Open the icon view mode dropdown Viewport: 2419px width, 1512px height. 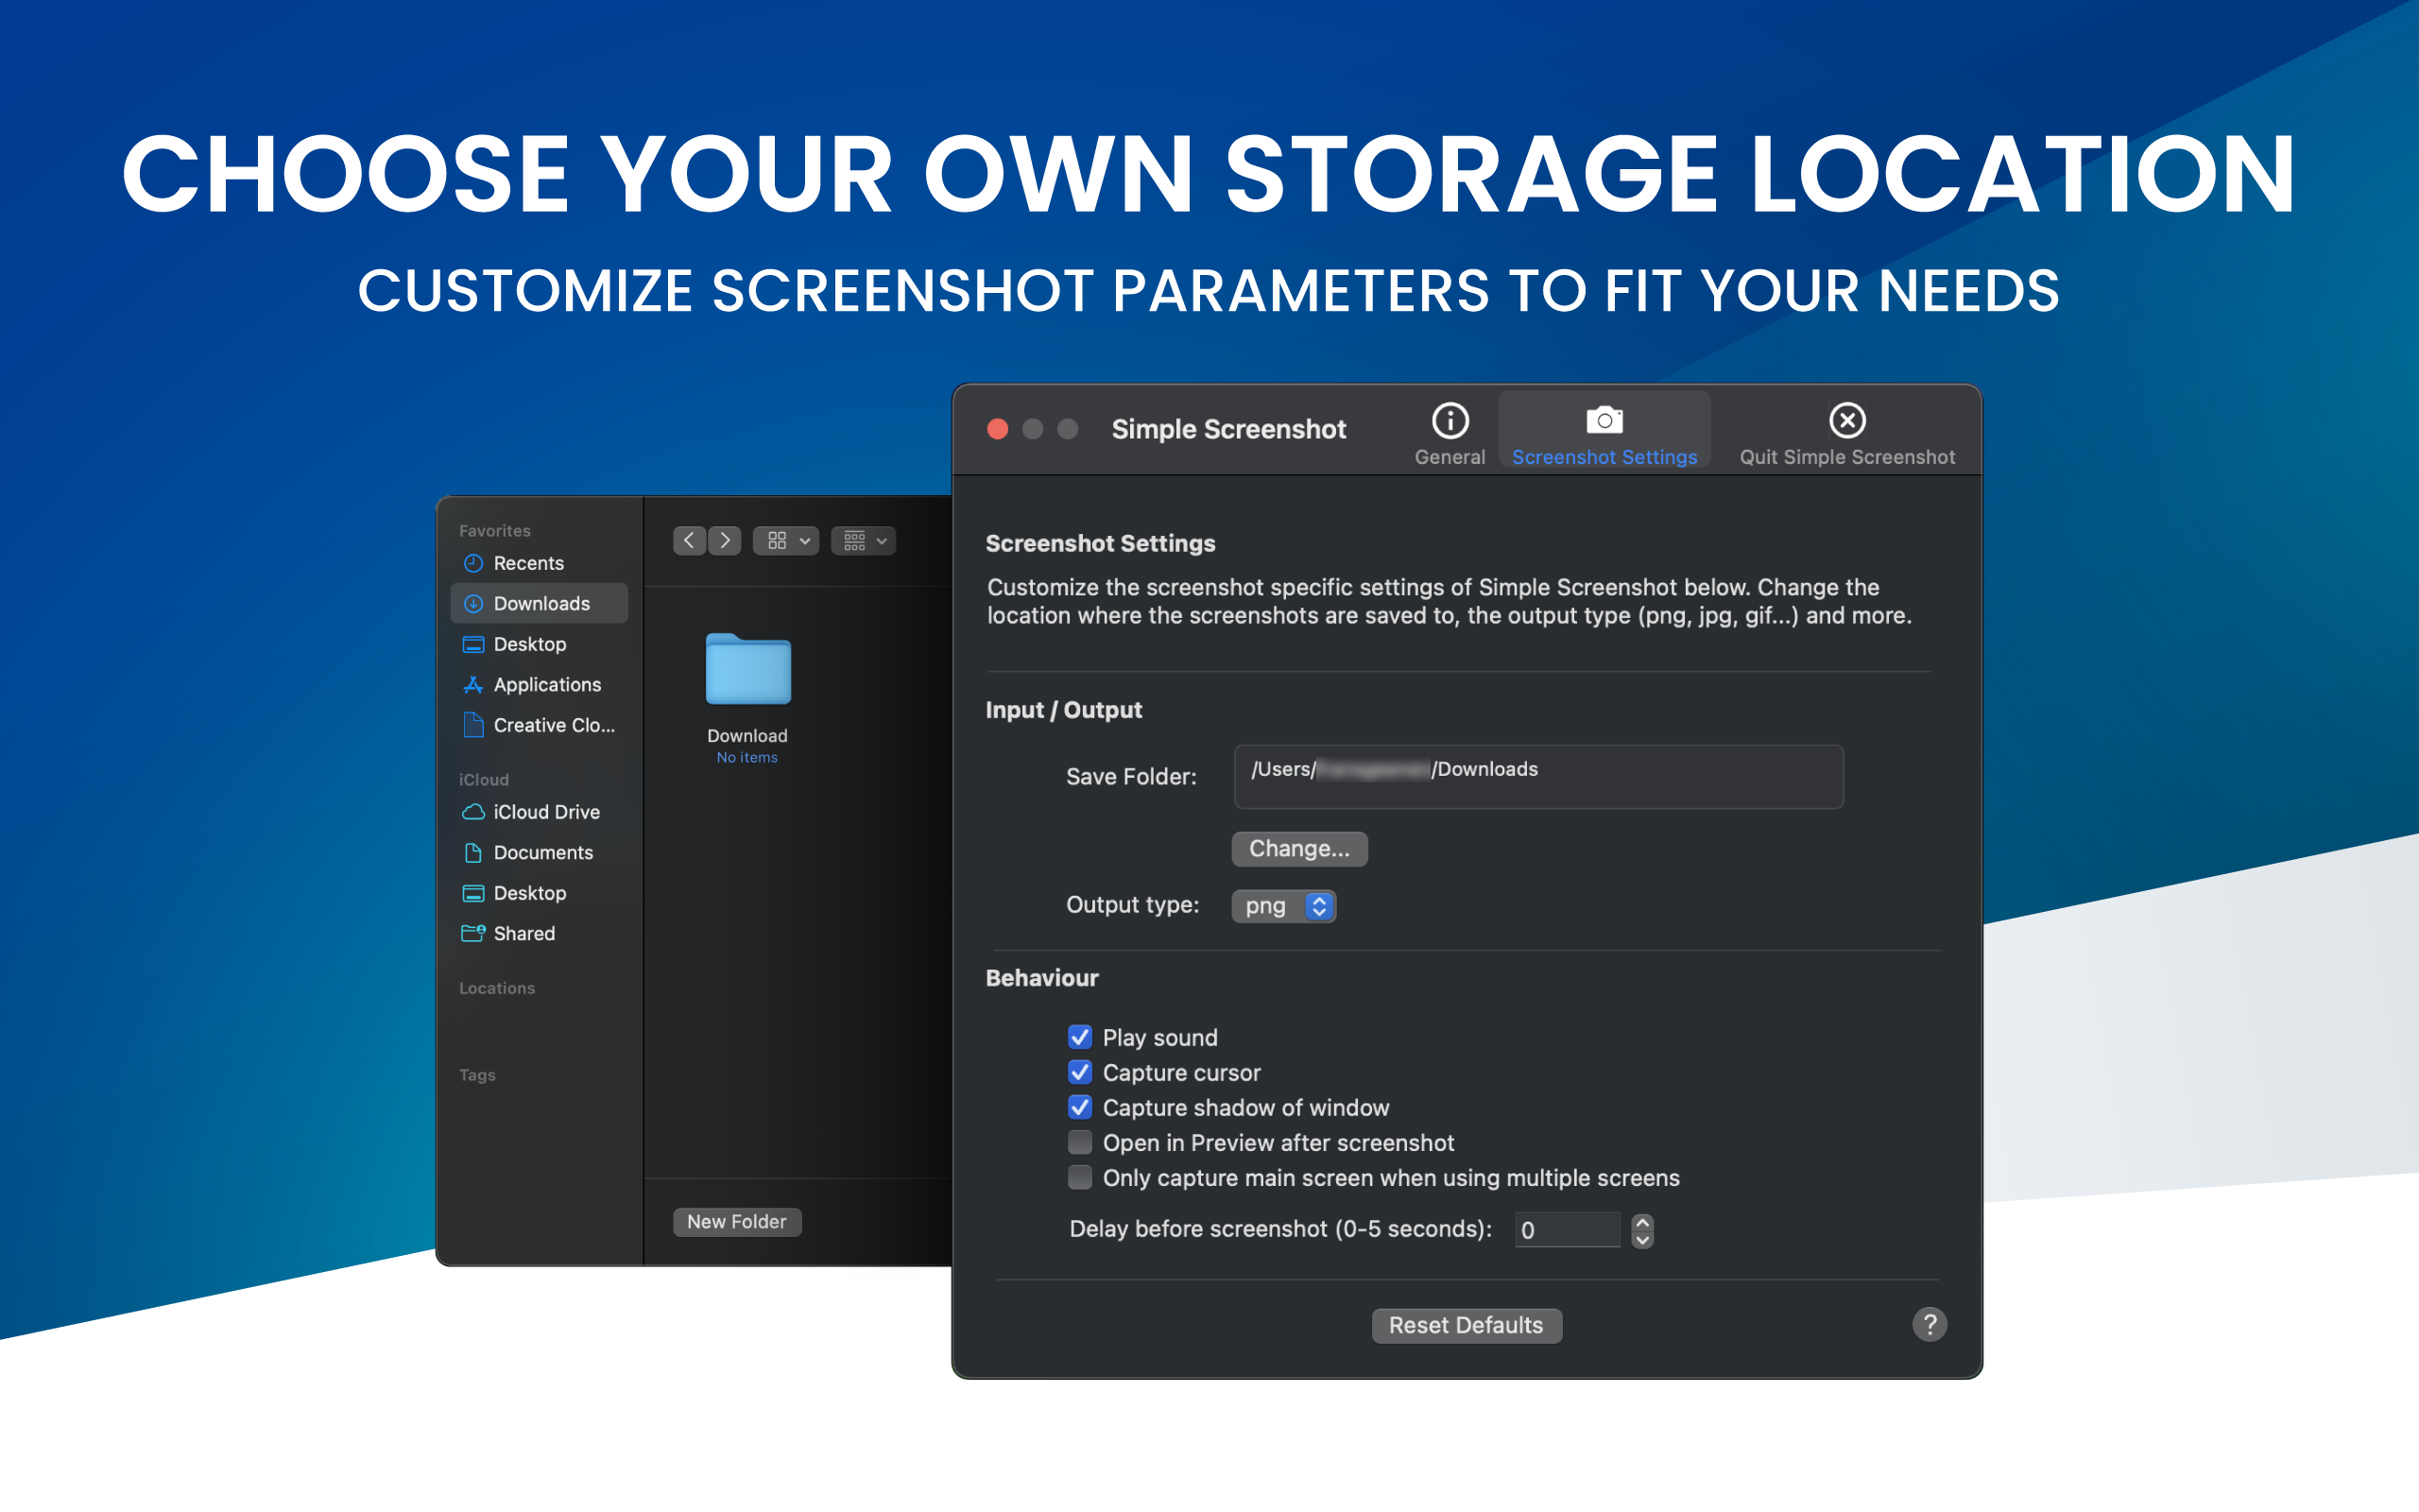(x=787, y=541)
